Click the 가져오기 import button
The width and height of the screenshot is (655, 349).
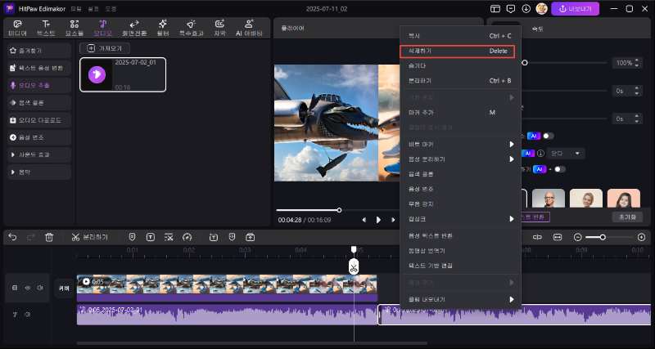click(105, 48)
